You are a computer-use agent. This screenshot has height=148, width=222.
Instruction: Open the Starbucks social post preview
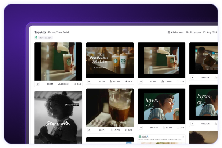pyautogui.click(x=161, y=139)
